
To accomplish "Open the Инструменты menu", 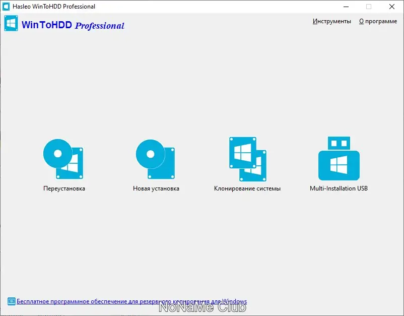I will 331,21.
